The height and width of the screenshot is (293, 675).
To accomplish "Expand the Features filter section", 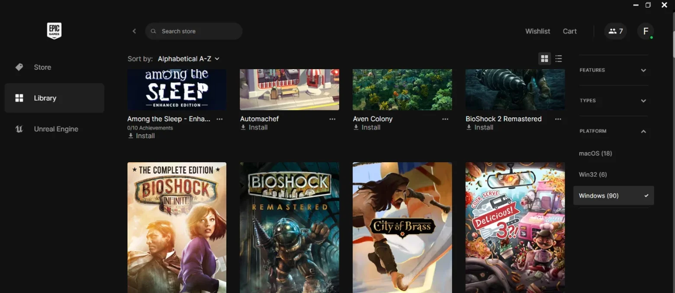I will (x=613, y=70).
